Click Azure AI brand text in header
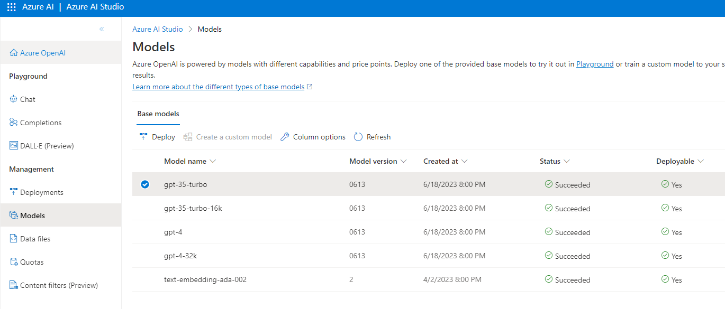The height and width of the screenshot is (309, 725). coord(38,7)
